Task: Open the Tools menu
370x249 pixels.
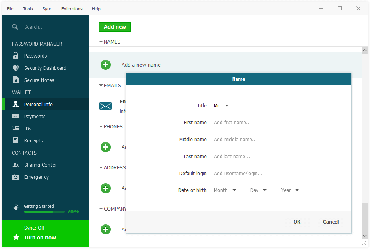Action: click(27, 8)
